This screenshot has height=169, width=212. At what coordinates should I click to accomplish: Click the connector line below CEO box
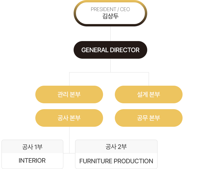(x=111, y=34)
